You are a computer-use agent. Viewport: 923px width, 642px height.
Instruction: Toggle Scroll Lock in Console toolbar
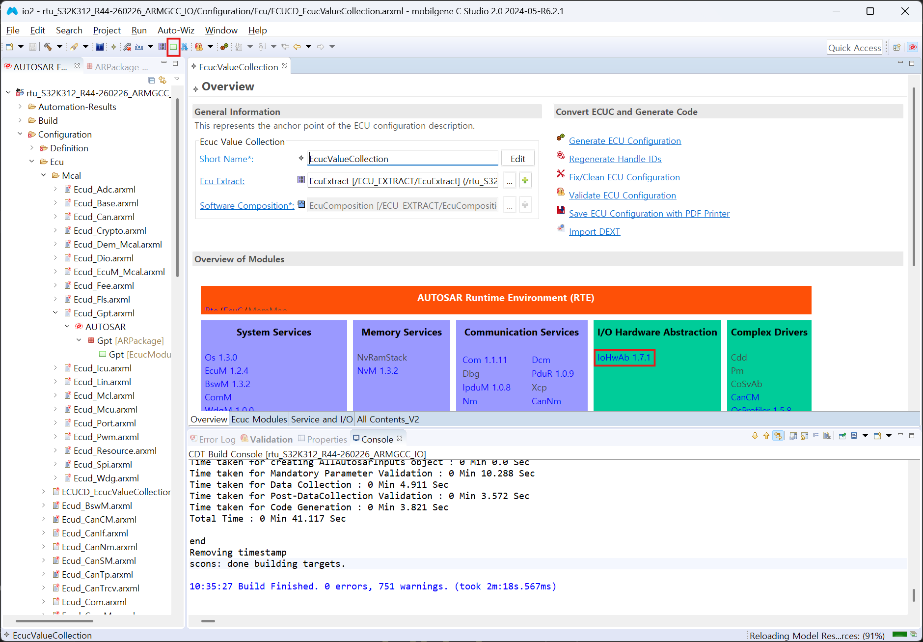(x=804, y=436)
